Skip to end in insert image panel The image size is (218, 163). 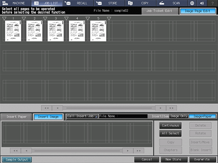(139, 151)
